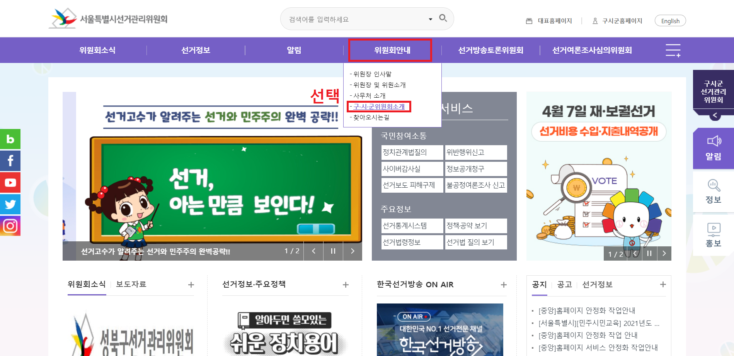Image resolution: width=734 pixels, height=356 pixels.
Task: Open the 대표홈페이지 link
Action: click(x=549, y=21)
